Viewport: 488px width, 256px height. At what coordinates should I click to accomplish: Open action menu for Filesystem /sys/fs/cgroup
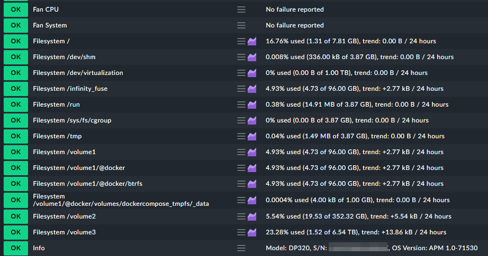tap(241, 120)
